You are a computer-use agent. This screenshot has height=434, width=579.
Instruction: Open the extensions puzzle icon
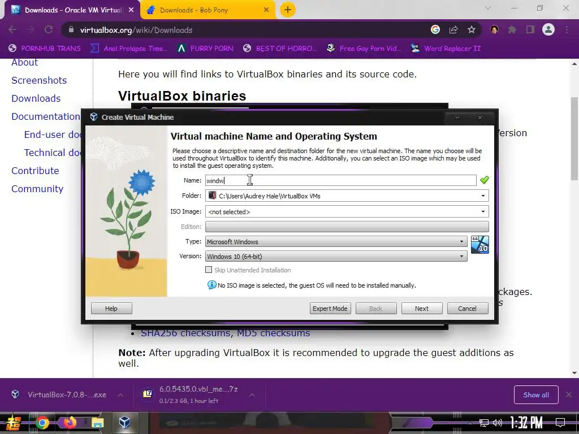click(x=512, y=29)
